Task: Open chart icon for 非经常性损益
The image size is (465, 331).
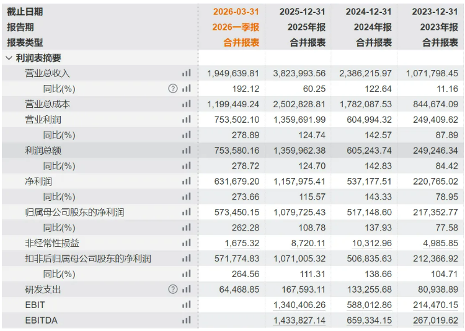Action: tap(186, 243)
